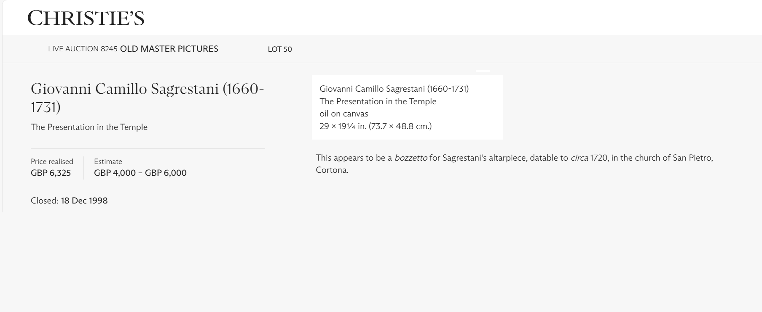Click the Giovanni Camillo Sagrestani heading
Viewport: 762px width, 312px height.
[147, 98]
